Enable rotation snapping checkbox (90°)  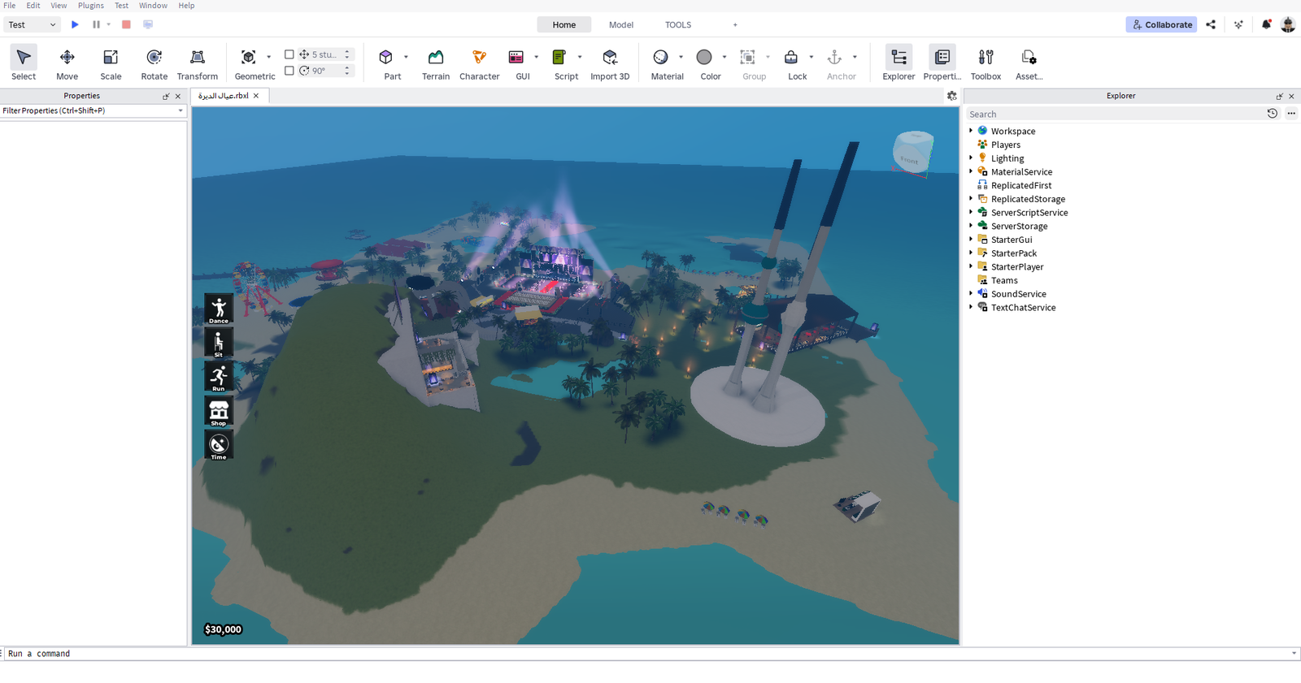point(289,71)
